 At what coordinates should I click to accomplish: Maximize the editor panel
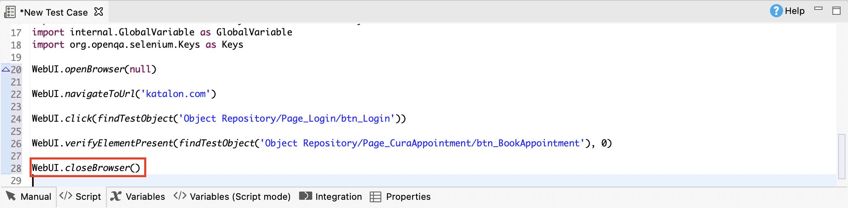tap(836, 11)
